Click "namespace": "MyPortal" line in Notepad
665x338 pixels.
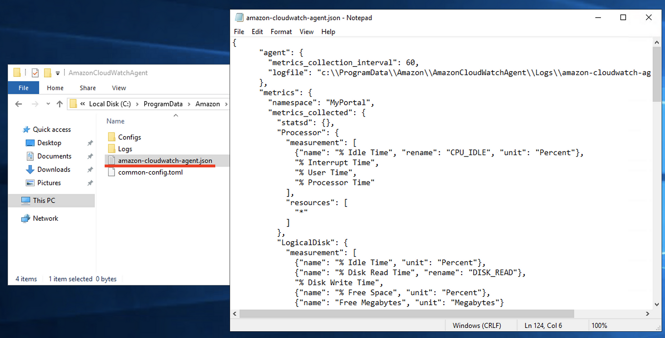(x=321, y=103)
